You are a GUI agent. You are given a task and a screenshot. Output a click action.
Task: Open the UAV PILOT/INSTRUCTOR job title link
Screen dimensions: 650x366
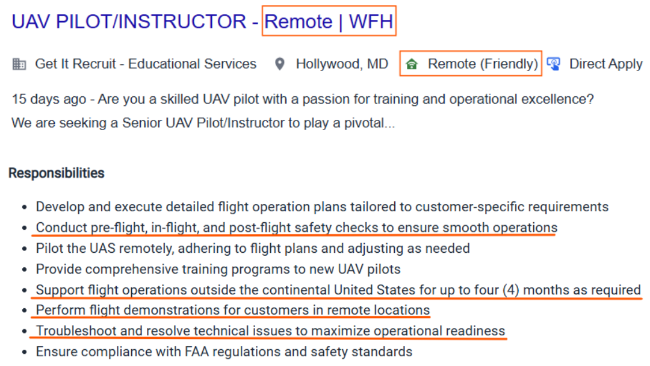tap(129, 22)
